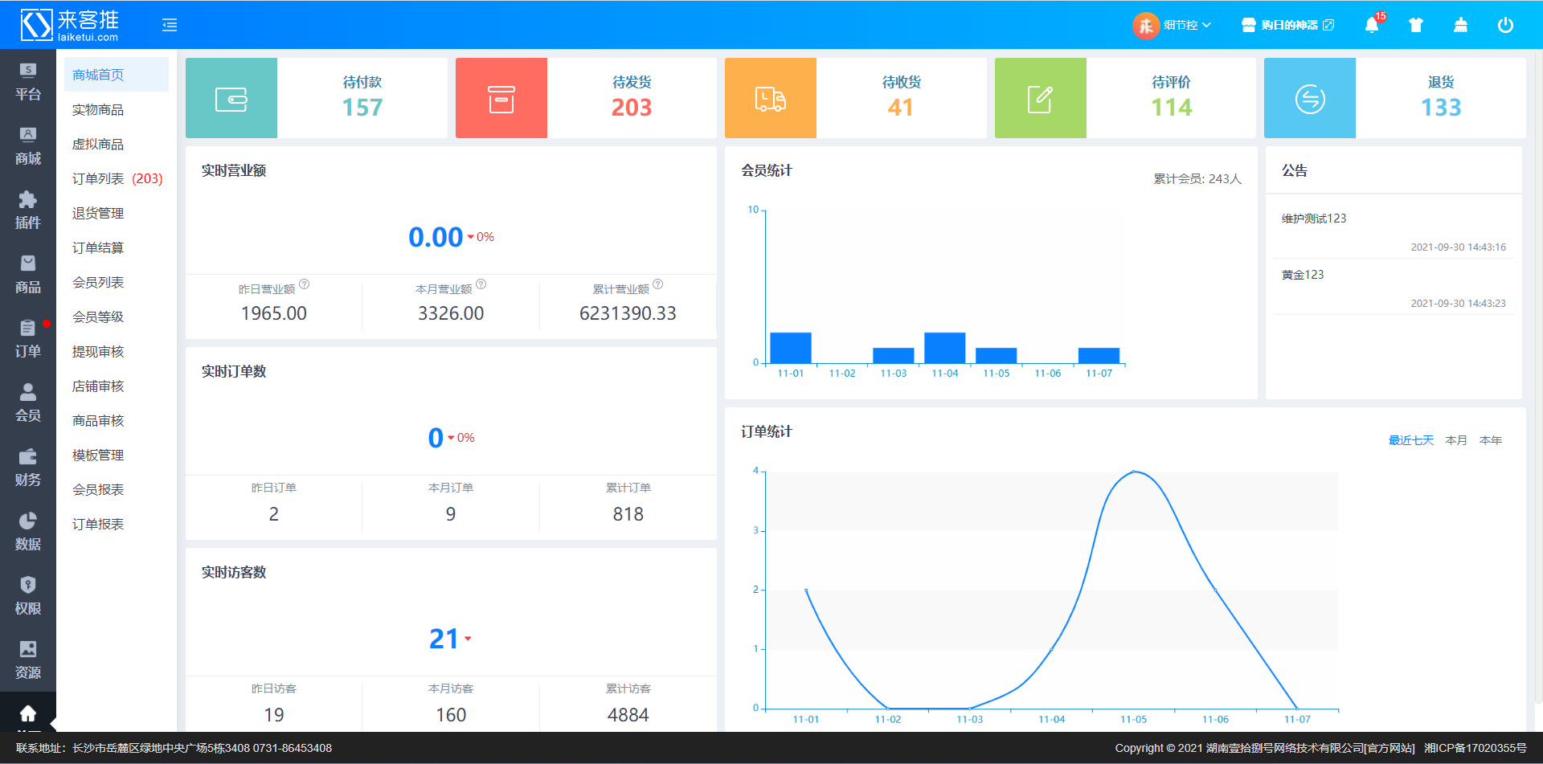1543x764 pixels.
Task: Open 商品审核 menu item
Action: coord(117,420)
